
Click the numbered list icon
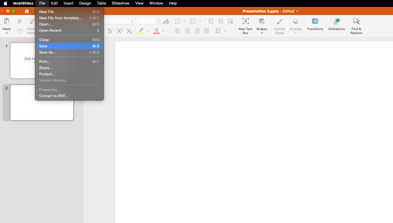click(193, 21)
